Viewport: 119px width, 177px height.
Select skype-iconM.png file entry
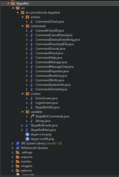42,139
